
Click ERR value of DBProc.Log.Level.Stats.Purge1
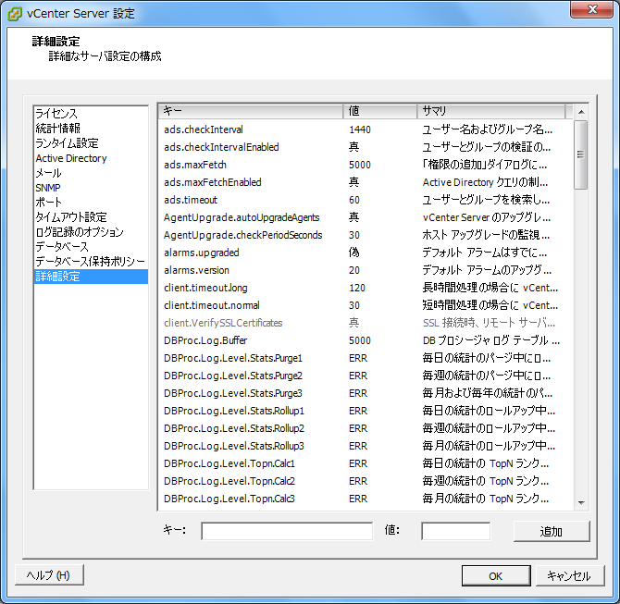tap(358, 358)
